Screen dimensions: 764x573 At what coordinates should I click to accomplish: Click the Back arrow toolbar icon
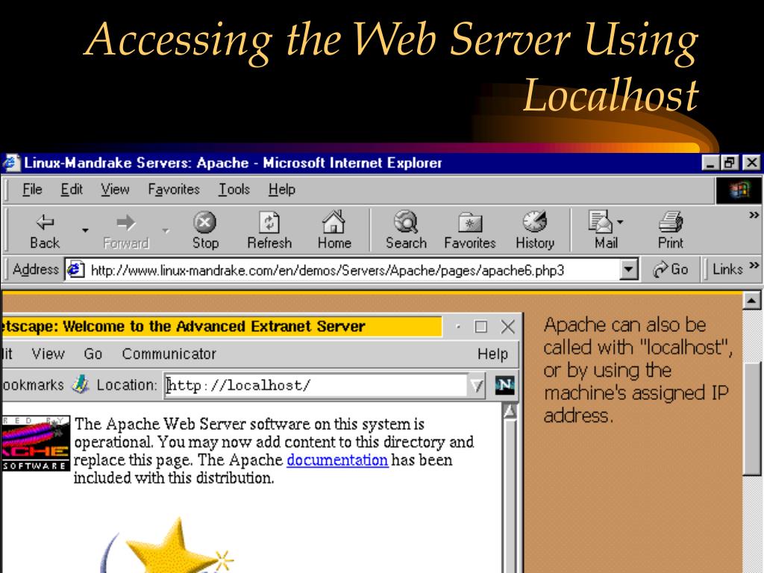pyautogui.click(x=45, y=222)
